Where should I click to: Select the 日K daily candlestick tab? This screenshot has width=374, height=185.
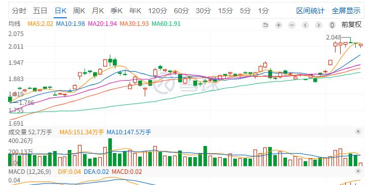coord(60,11)
